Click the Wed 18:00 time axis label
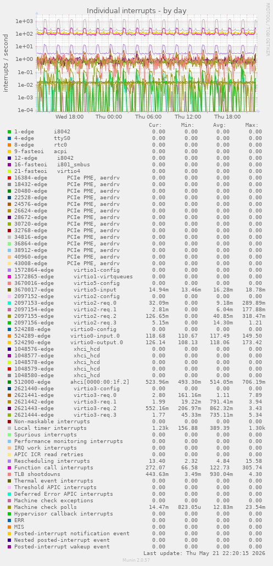Viewport: 273px width, 566px height. [x=69, y=116]
